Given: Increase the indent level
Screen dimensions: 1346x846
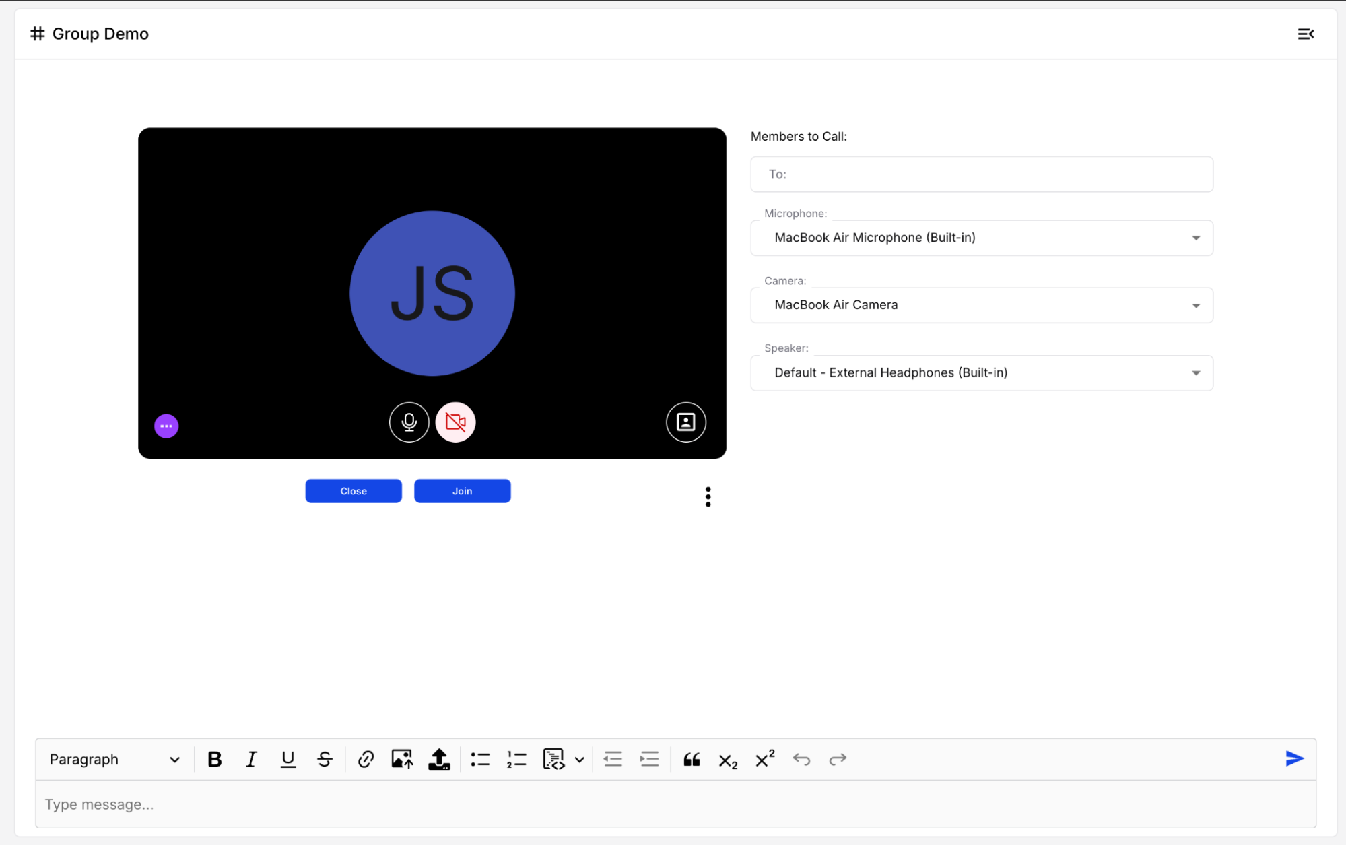Looking at the screenshot, I should pyautogui.click(x=650, y=760).
